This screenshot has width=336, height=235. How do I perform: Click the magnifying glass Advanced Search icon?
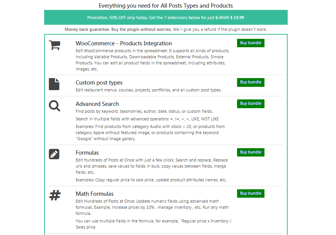[54, 106]
